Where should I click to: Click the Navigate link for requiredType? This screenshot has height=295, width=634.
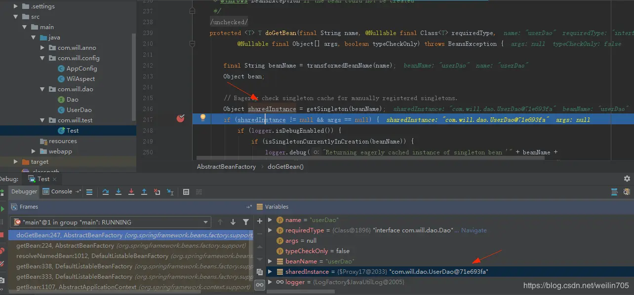click(x=474, y=230)
